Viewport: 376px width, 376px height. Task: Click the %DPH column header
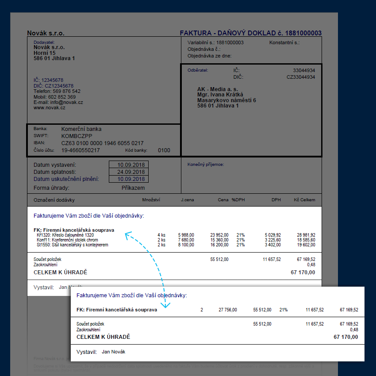(x=238, y=200)
